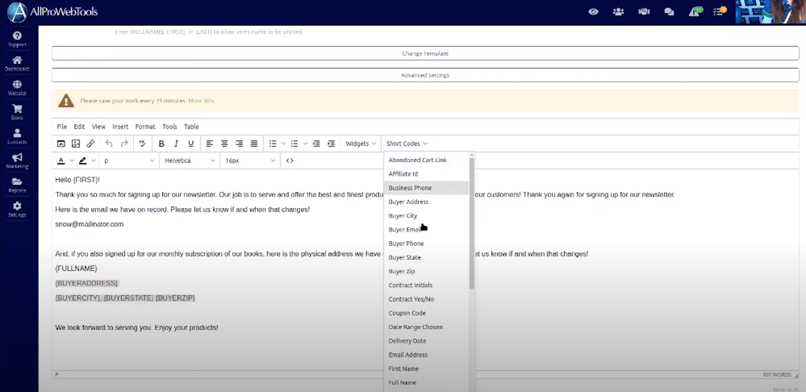Toggle bold formatting
This screenshot has width=806, height=392.
click(x=161, y=144)
